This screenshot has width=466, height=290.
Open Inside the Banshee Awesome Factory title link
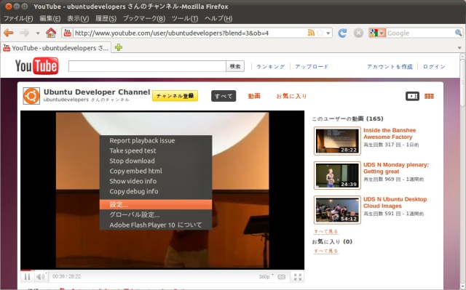pos(390,134)
